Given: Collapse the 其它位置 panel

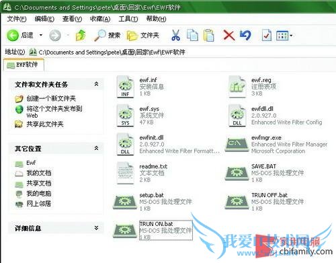Looking at the screenshot, I should point(96,148).
